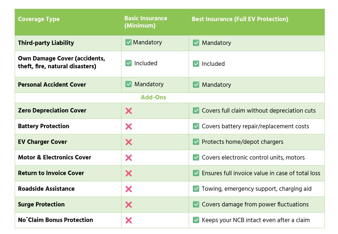
Task: Click red X next to Motor & Electronics Cover
Action: point(128,158)
